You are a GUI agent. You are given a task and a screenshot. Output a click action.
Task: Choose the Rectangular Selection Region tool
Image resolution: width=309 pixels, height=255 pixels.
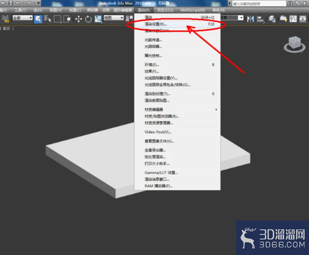point(57,19)
